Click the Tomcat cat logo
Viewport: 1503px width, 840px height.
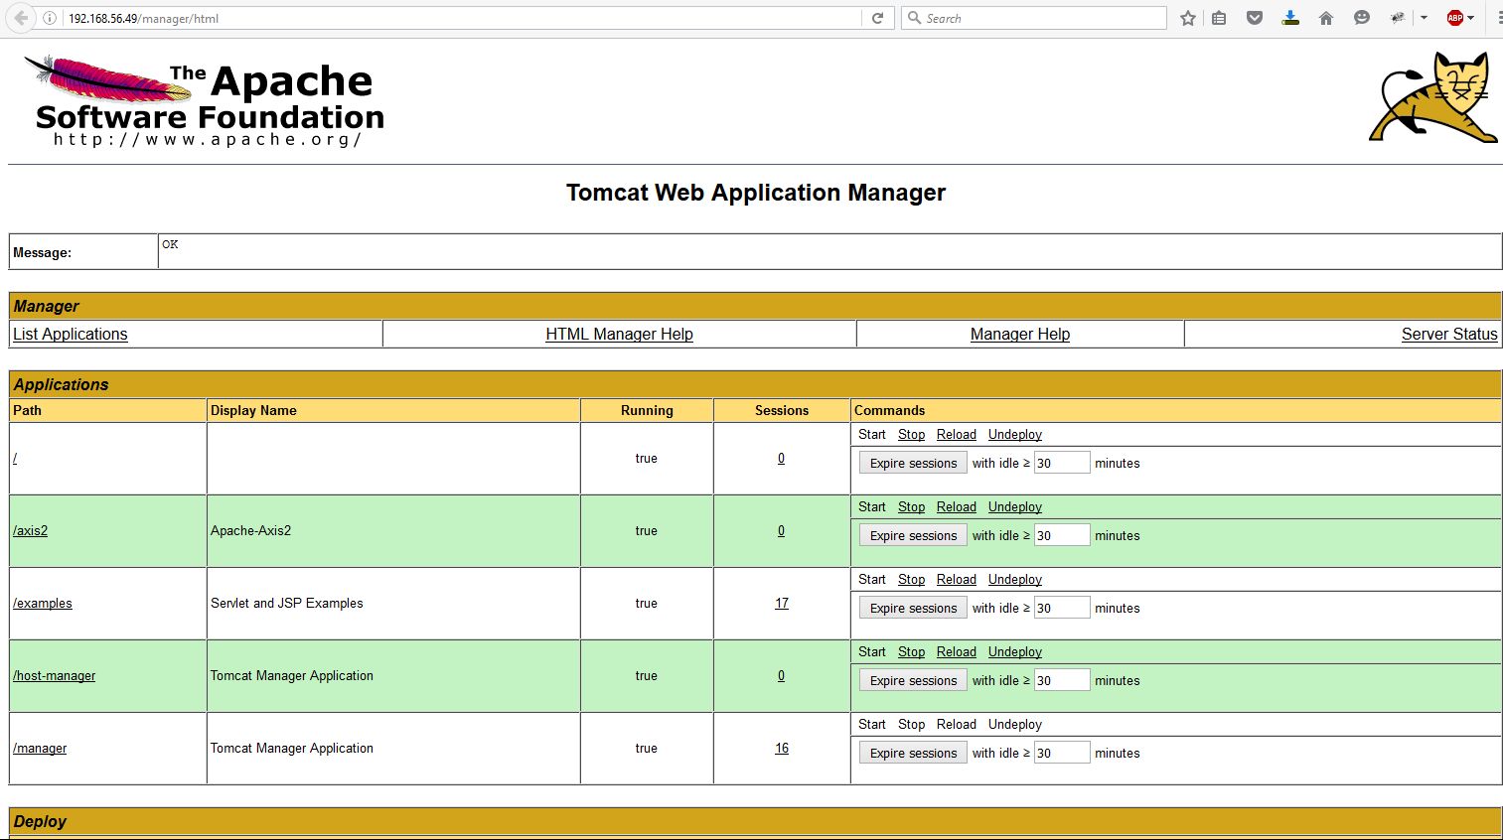click(x=1433, y=97)
